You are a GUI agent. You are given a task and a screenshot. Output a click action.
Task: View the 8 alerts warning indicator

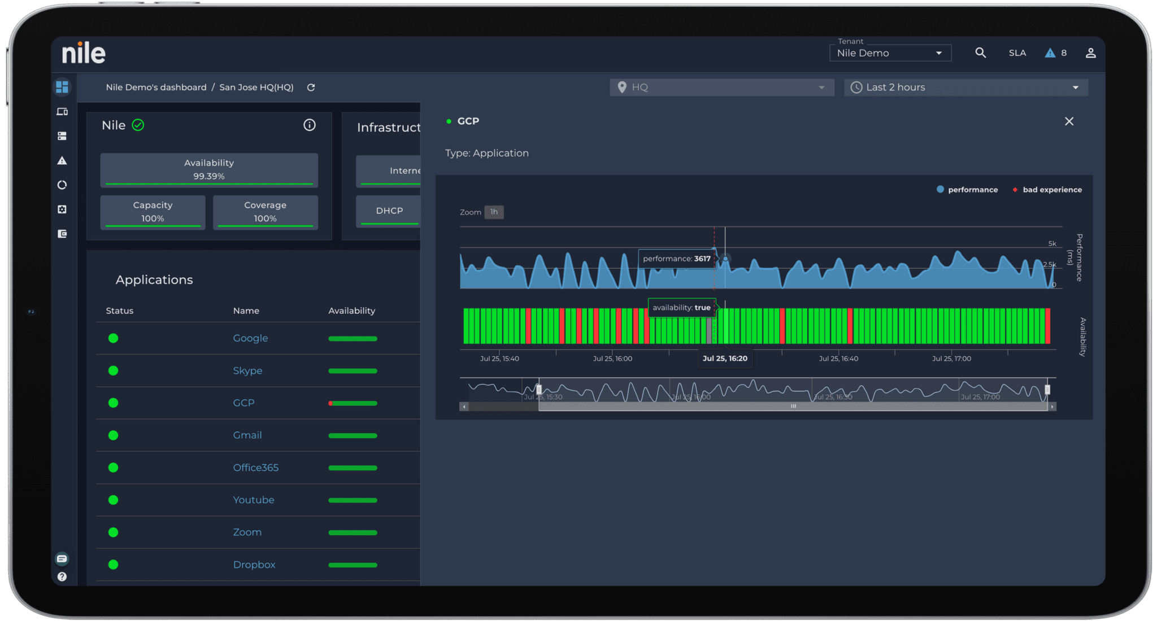[1055, 53]
